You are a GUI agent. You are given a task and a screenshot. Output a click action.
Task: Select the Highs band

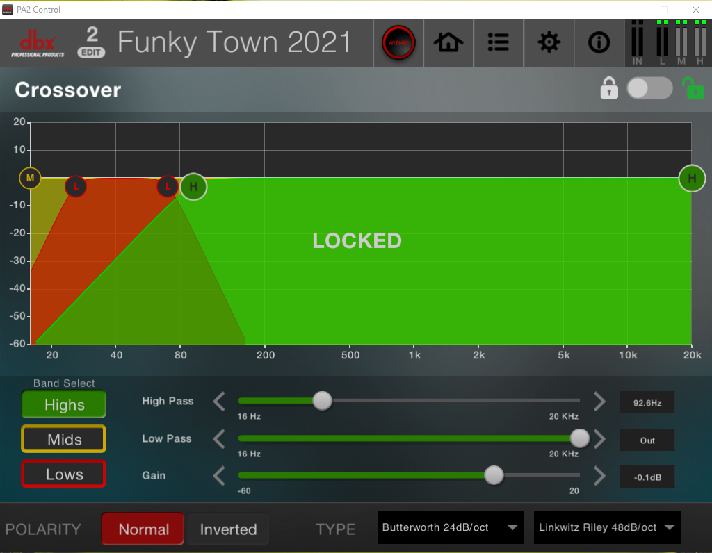coord(64,405)
